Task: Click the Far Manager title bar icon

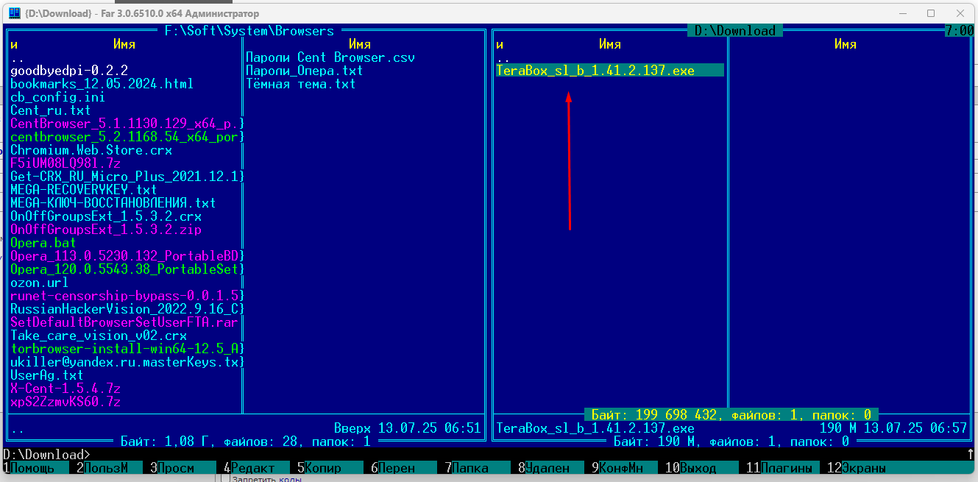Action: 14,13
